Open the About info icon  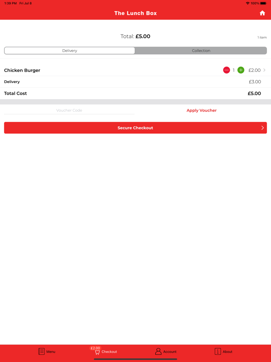point(218,352)
